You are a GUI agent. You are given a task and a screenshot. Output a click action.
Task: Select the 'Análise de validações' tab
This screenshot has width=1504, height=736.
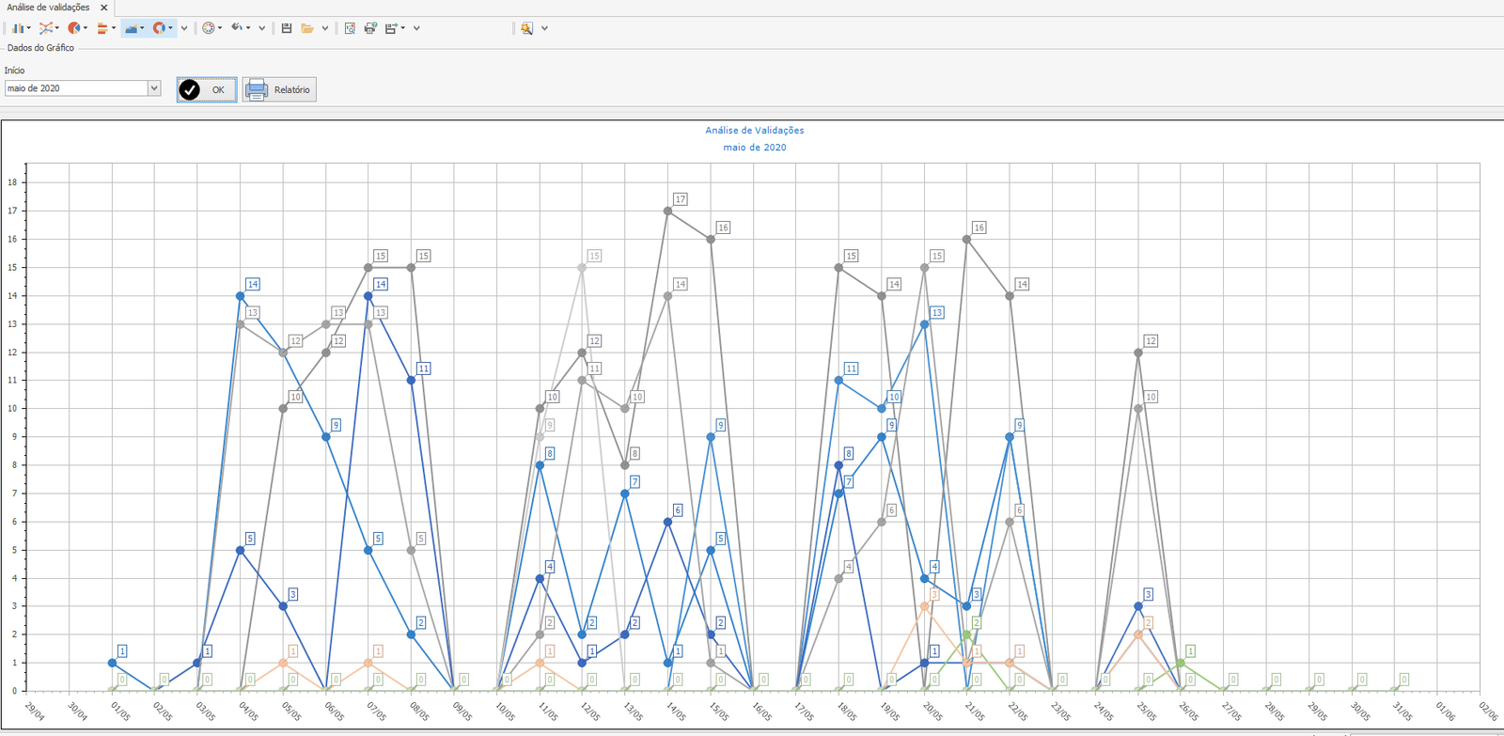click(48, 8)
